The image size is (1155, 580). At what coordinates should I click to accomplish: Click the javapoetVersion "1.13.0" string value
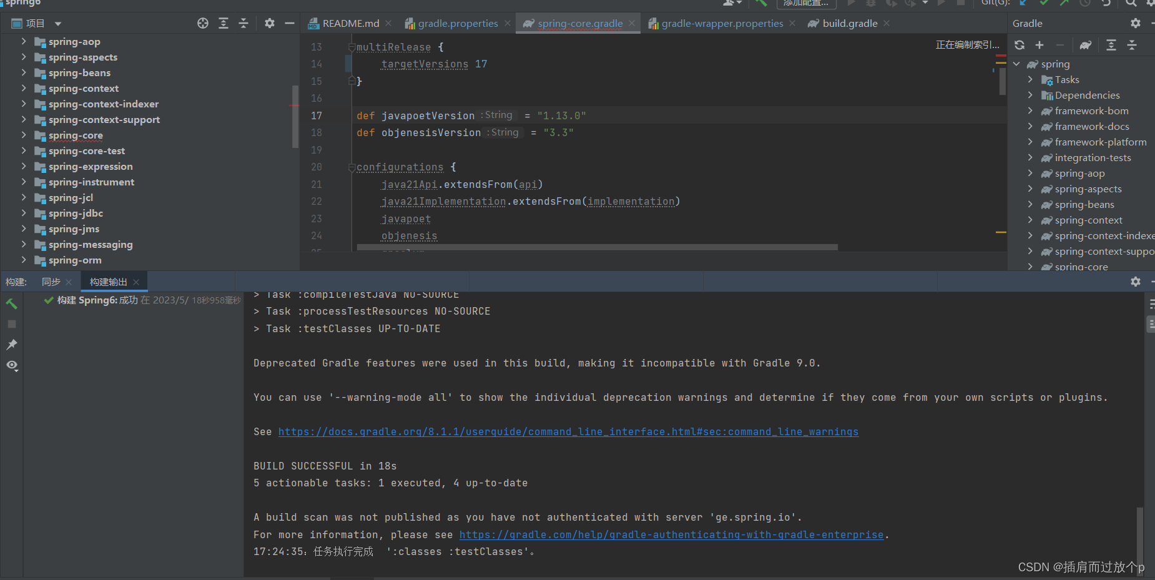point(561,116)
